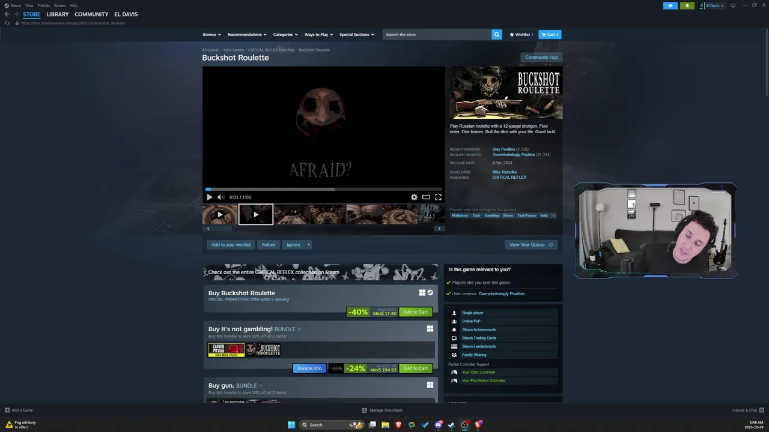
Task: Open File Explorer from taskbar
Action: coord(385,425)
